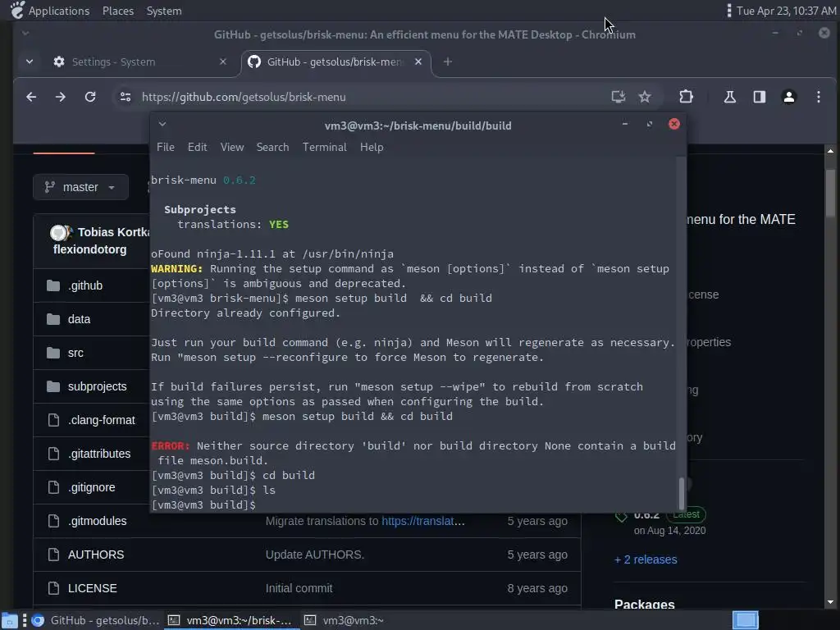Open the .github folder
The width and height of the screenshot is (840, 630).
(x=85, y=285)
